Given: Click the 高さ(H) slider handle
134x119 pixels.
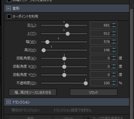Looking at the screenshot, I should pos(44,50).
